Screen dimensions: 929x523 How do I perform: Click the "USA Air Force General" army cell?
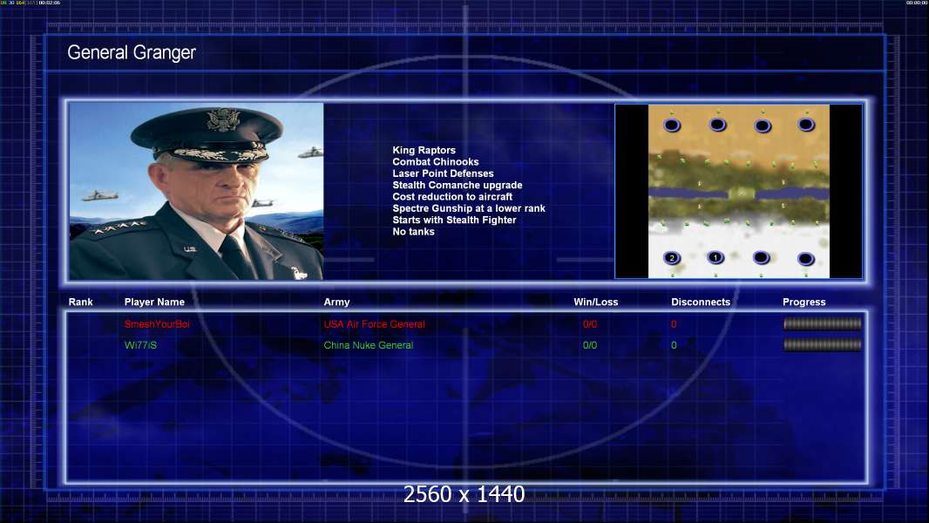point(374,324)
